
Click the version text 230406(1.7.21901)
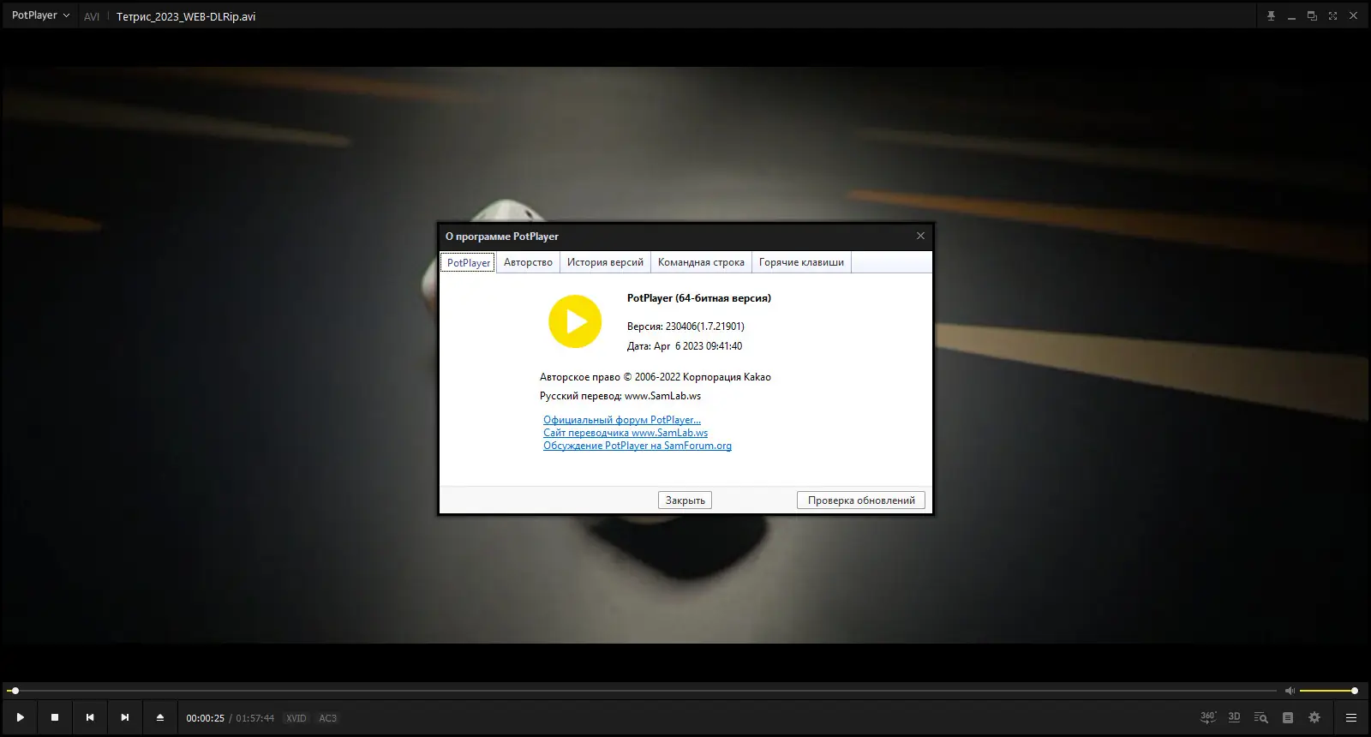(705, 327)
